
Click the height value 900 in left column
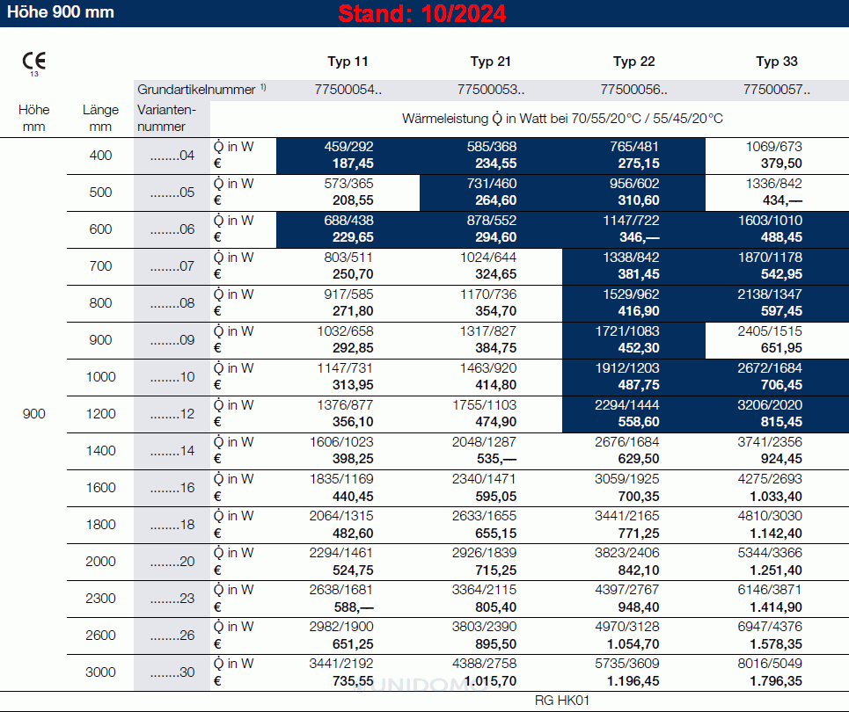pos(34,414)
